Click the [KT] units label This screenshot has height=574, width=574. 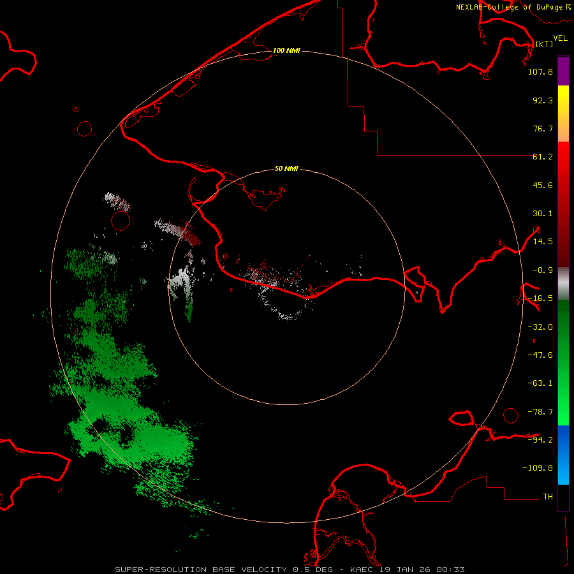[545, 44]
